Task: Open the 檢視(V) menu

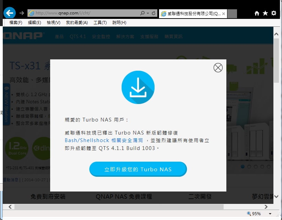Action: coord(54,23)
